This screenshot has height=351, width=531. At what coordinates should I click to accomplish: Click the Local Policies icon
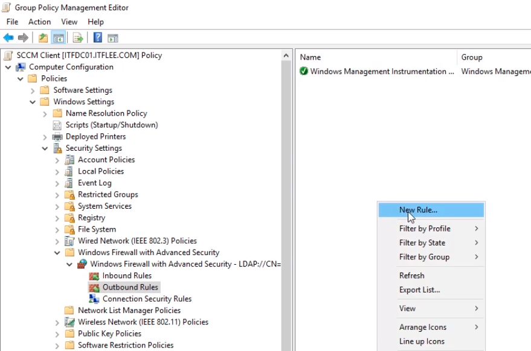(69, 171)
